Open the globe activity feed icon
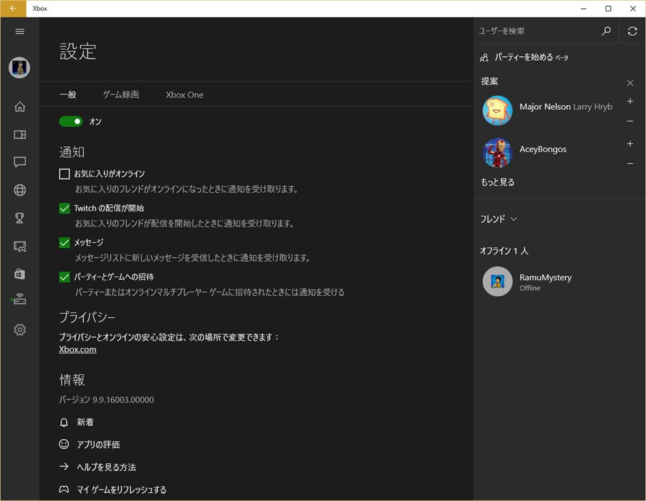646x501 pixels. (20, 190)
